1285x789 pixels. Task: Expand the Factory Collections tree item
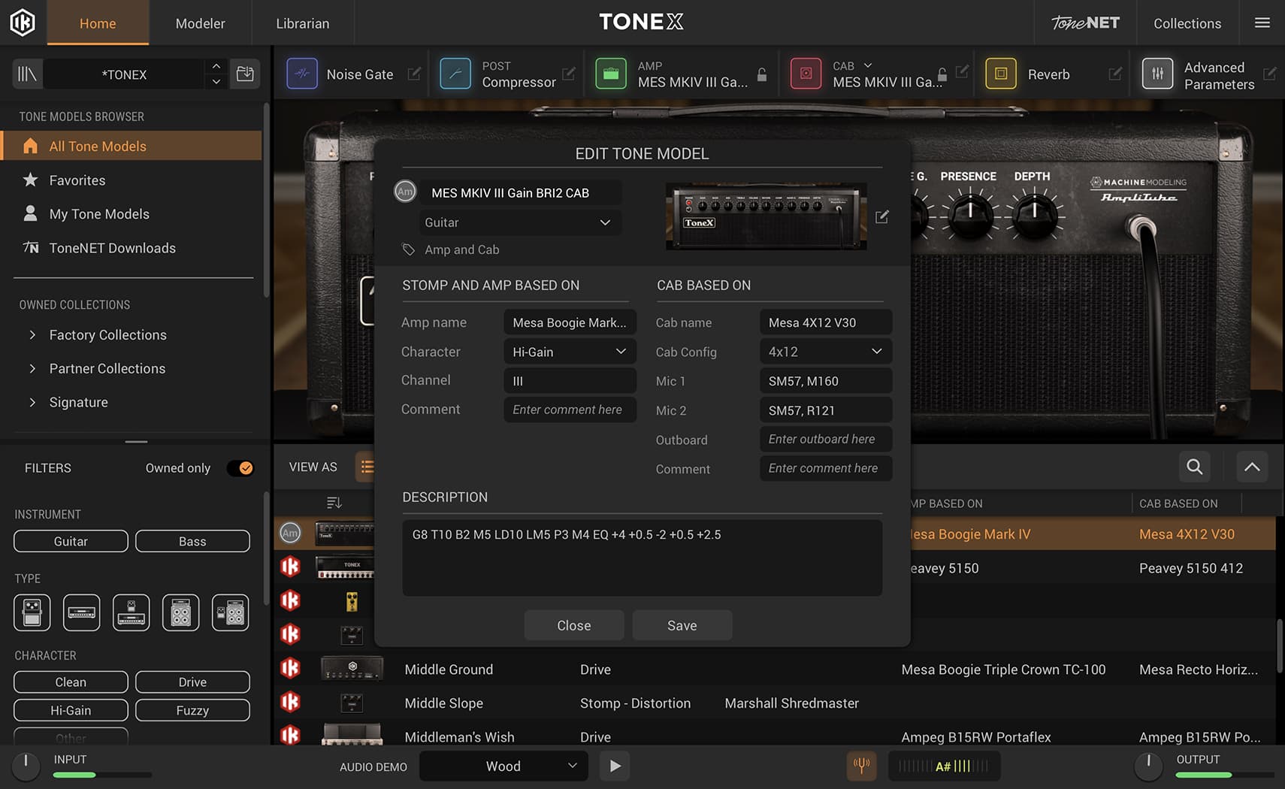[x=32, y=335]
